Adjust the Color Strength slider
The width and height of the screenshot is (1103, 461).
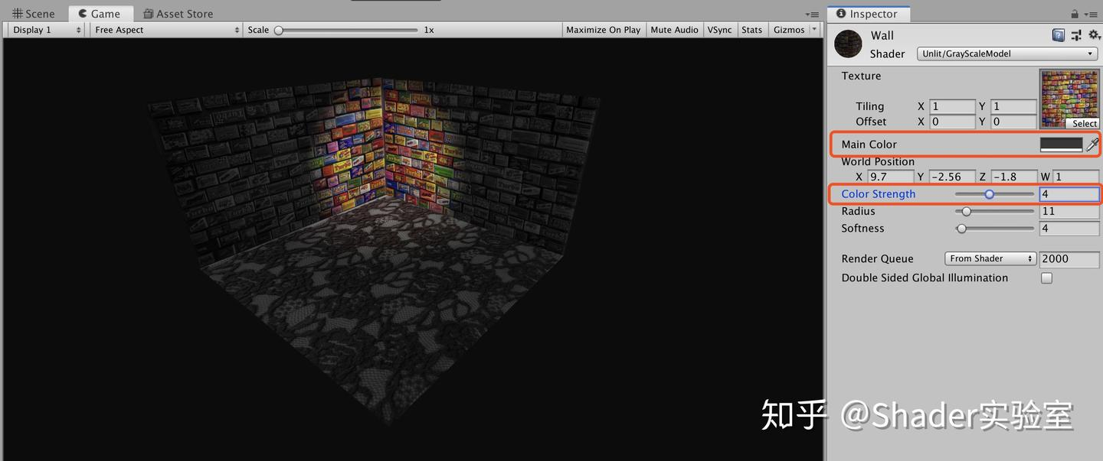click(x=994, y=194)
